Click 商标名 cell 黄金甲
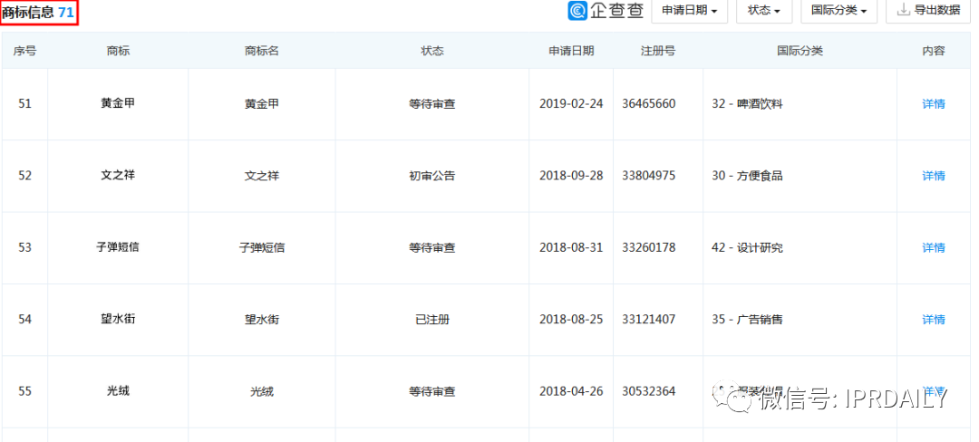 (x=262, y=104)
